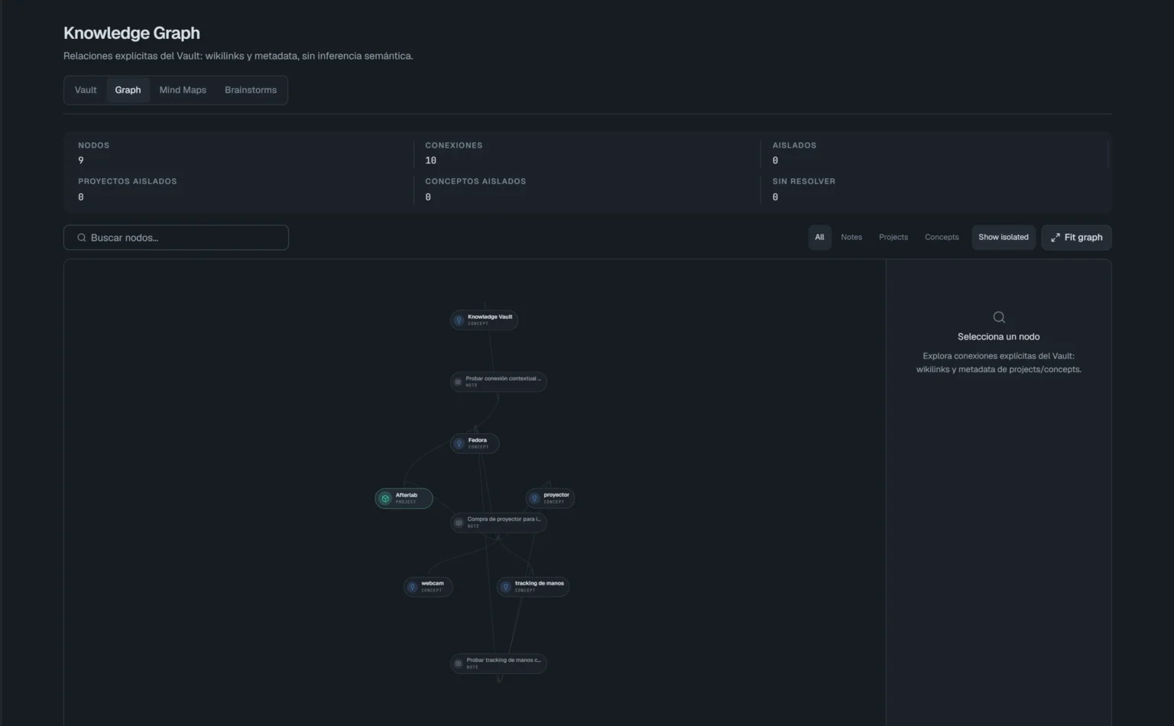Click the Knowledge Graph page title
This screenshot has height=726, width=1174.
tap(131, 33)
